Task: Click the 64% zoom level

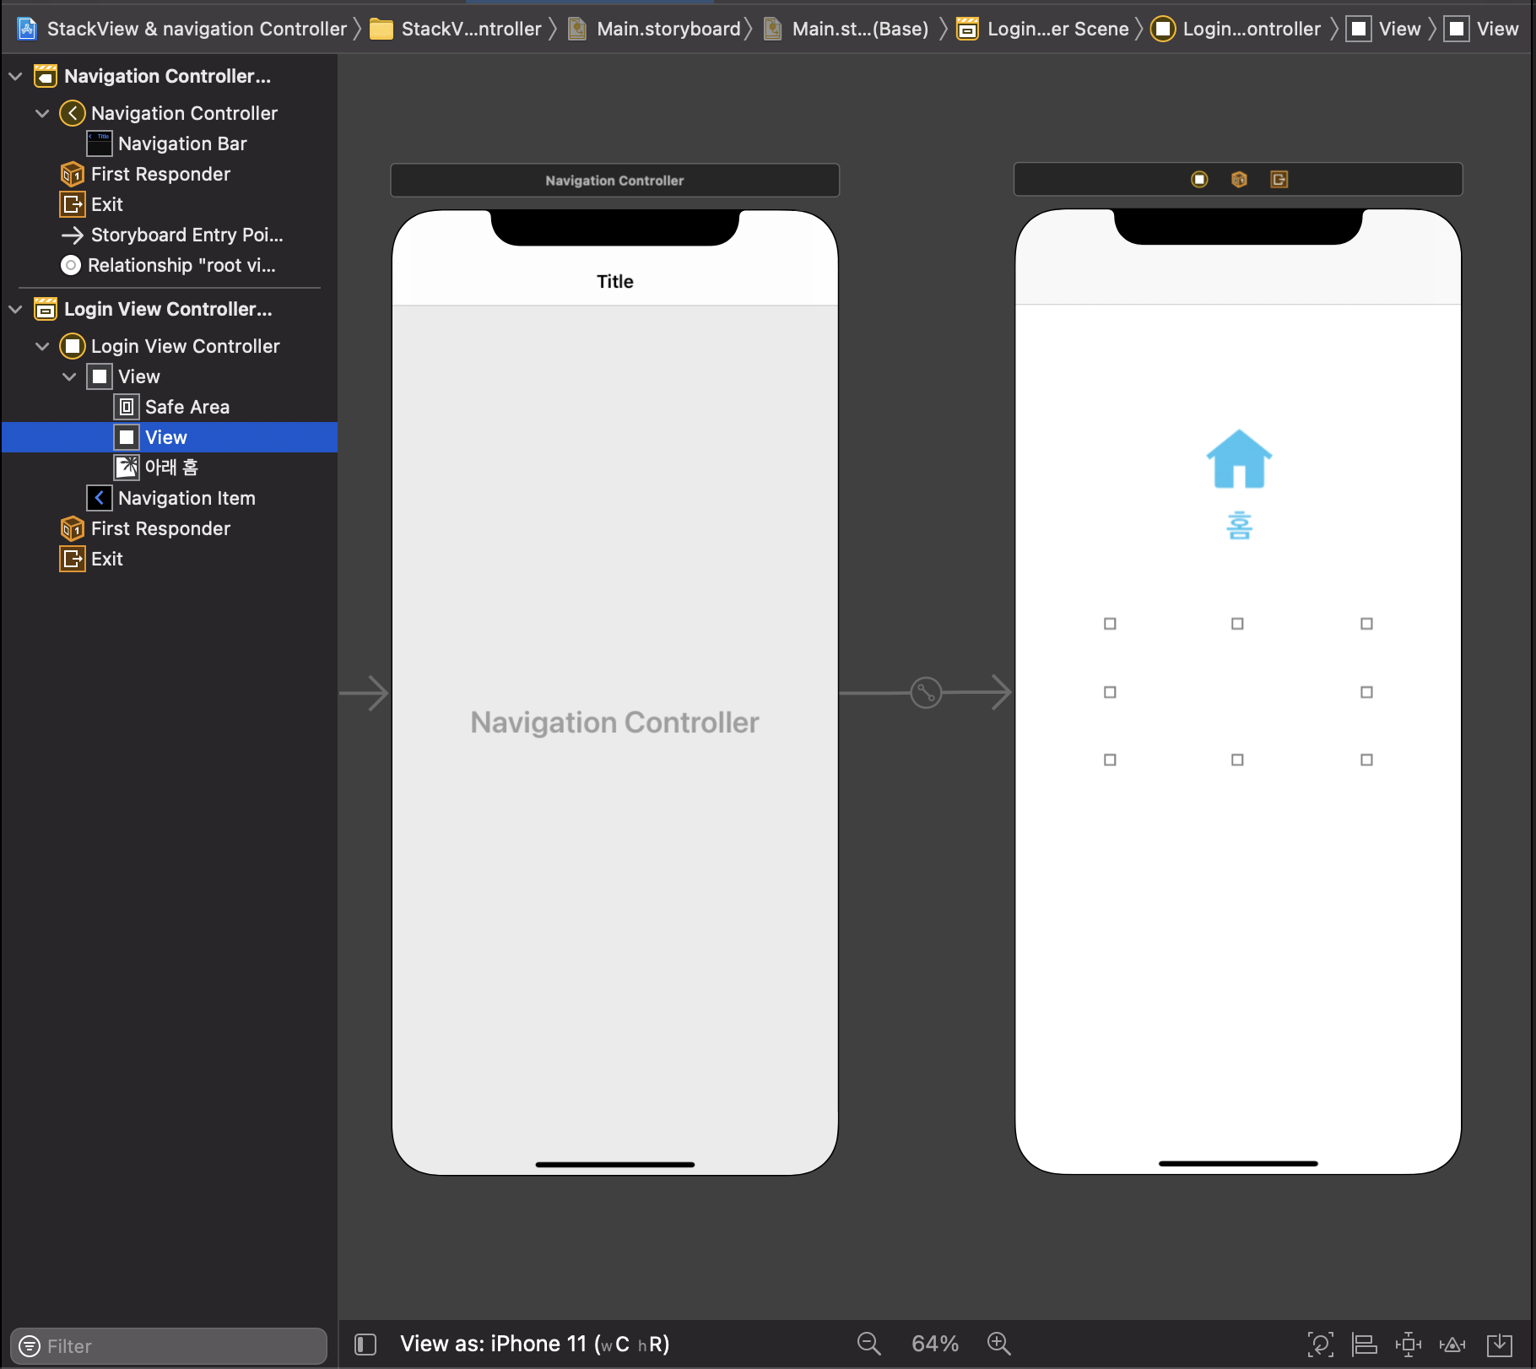Action: (x=935, y=1344)
